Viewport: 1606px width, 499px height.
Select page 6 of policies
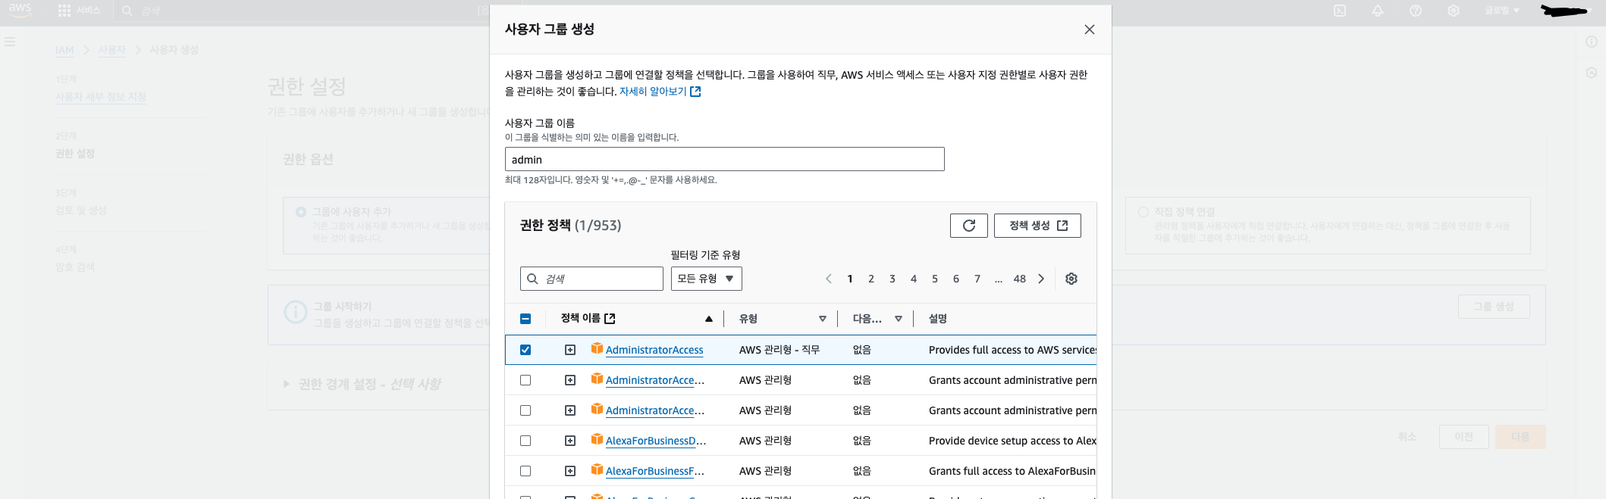pyautogui.click(x=956, y=279)
